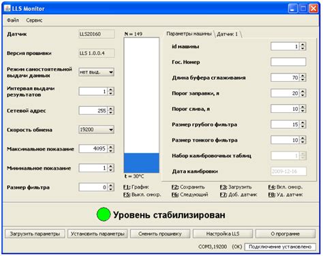
Task: Click the F3: Загрузить shortcut label
Action: (x=236, y=187)
